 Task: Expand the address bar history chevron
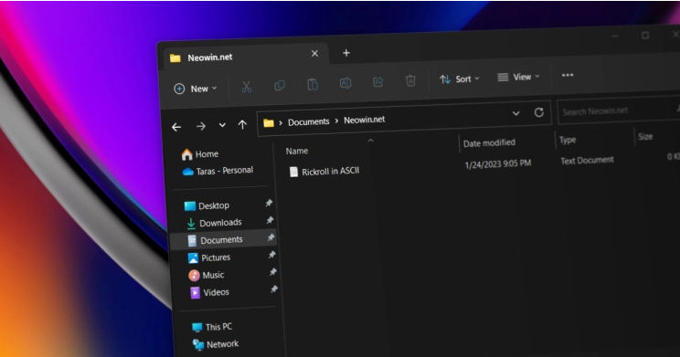click(x=516, y=113)
